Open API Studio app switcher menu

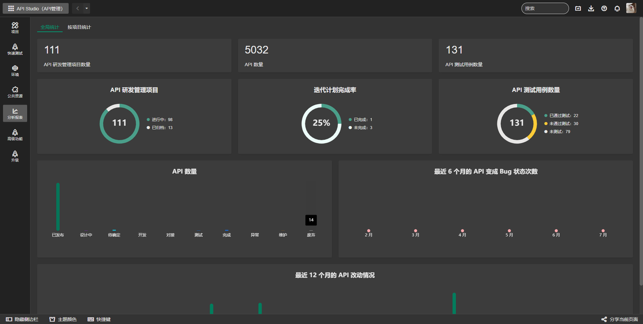point(35,9)
